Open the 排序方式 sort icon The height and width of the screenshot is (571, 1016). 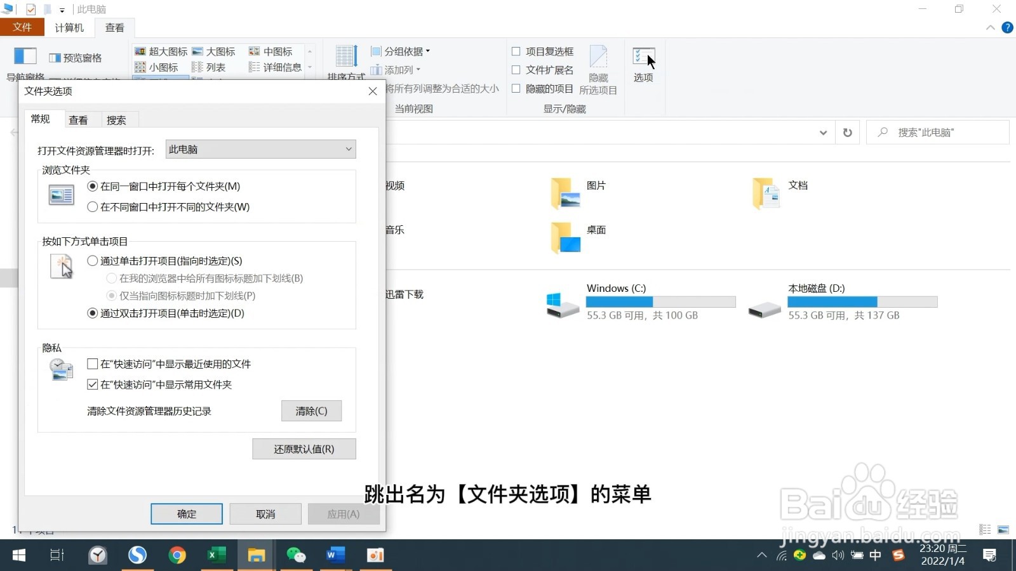(346, 63)
